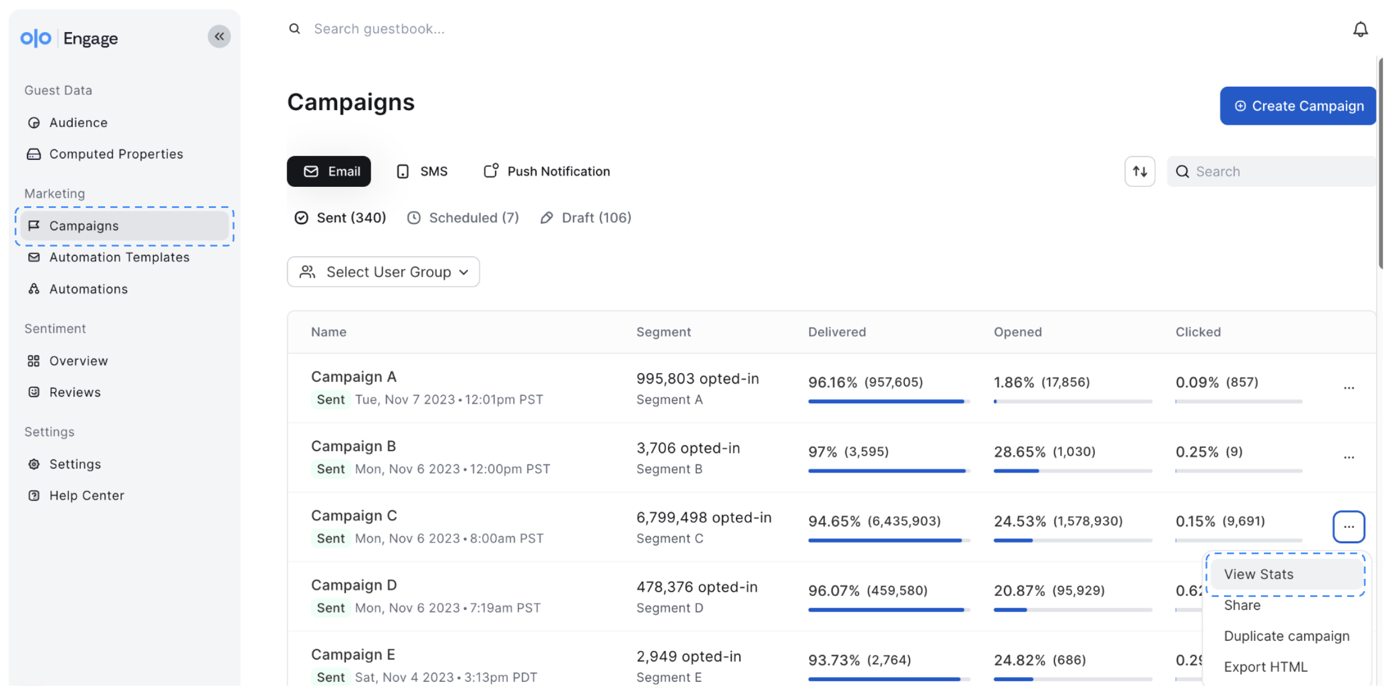Click the Name column header
1391x696 pixels.
[x=328, y=332]
